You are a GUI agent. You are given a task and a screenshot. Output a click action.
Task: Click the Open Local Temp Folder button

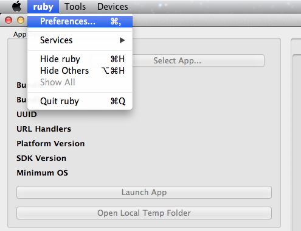click(x=144, y=213)
